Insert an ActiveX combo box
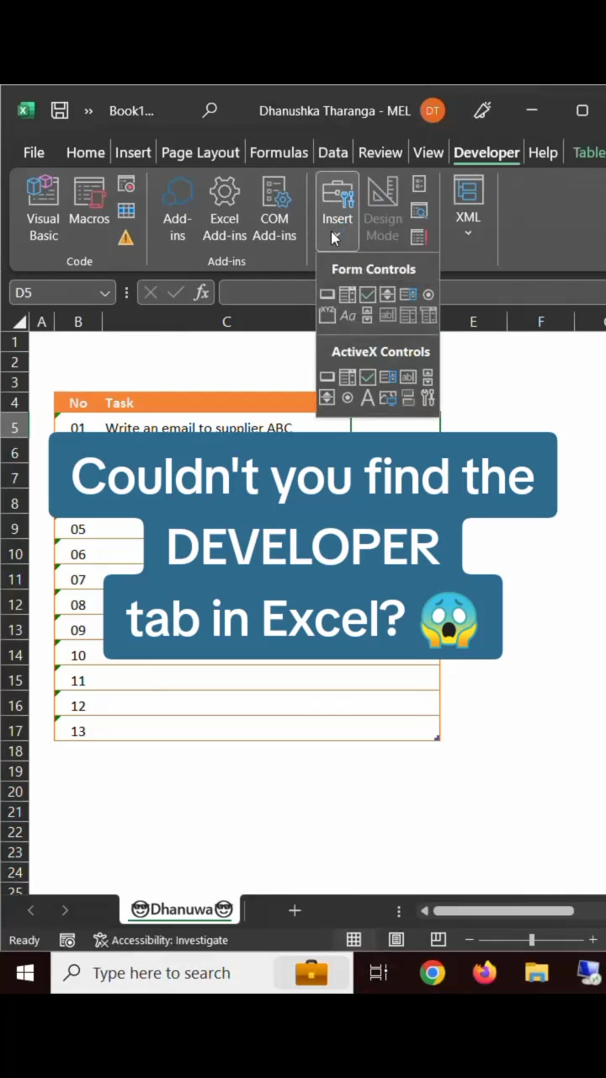Screen dimensions: 606x1078 (x=348, y=376)
